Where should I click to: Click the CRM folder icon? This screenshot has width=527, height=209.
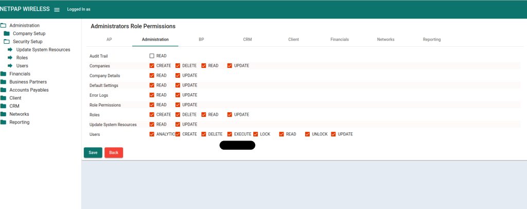[4, 106]
